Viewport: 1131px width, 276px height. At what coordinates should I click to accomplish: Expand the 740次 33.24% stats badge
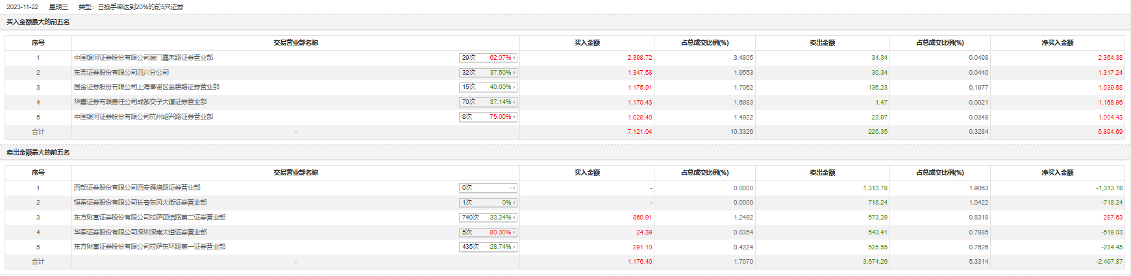point(488,218)
